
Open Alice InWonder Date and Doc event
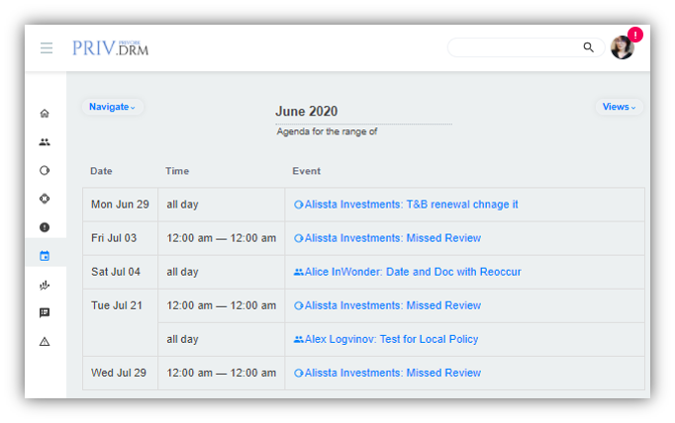coord(413,272)
